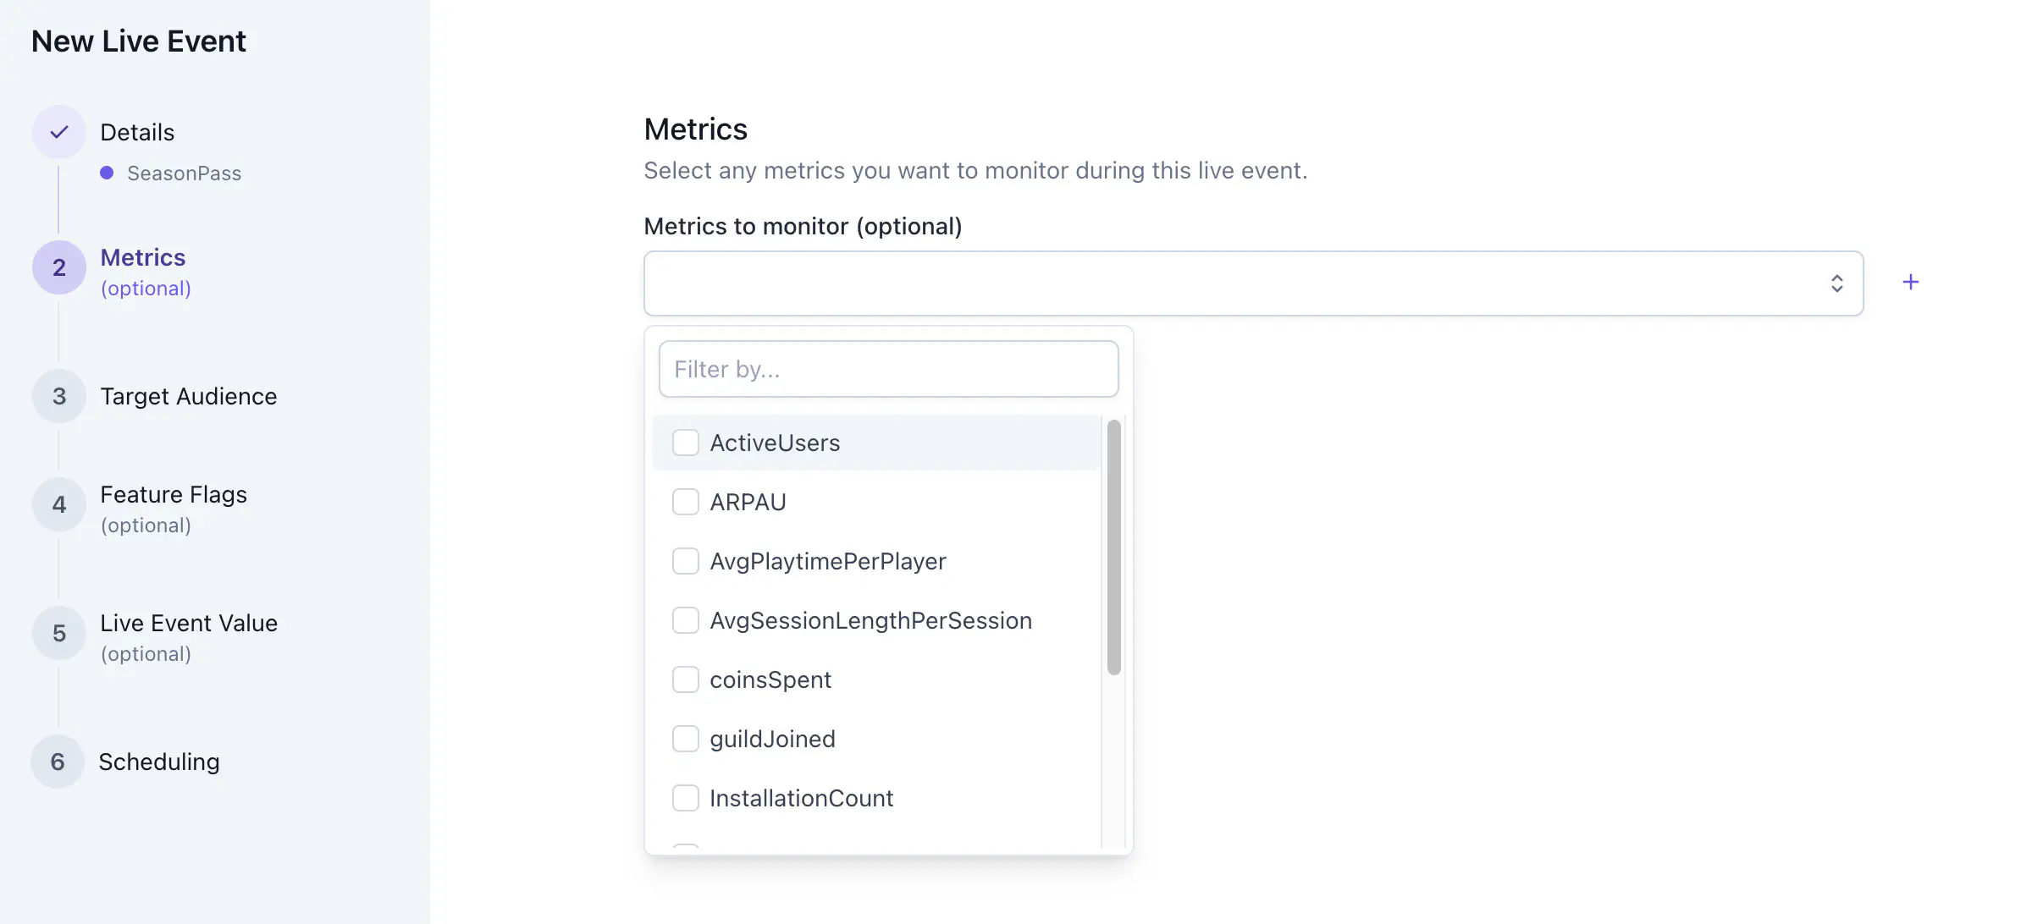Enable the coinsSpent checkbox

coord(686,679)
